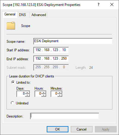119x135 pixels.
Task: Select the General tab
Action: click(x=10, y=14)
